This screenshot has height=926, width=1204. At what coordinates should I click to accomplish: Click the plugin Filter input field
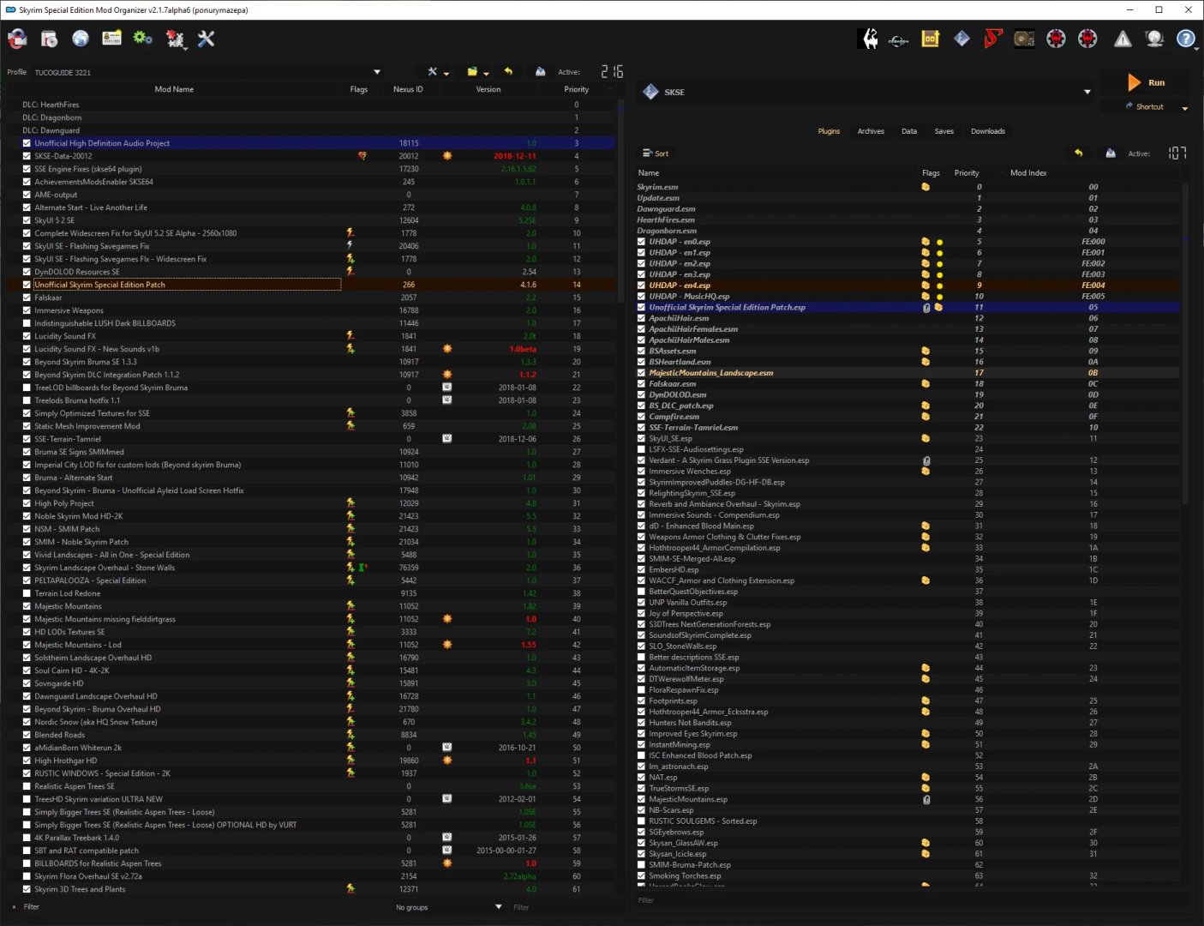pos(908,900)
